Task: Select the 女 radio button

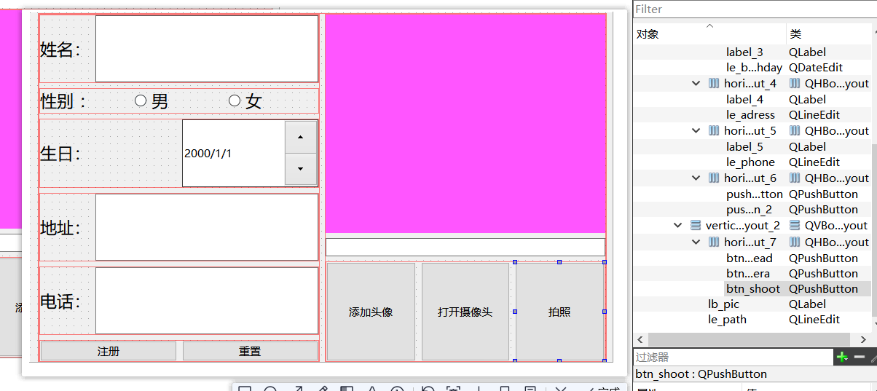Action: tap(235, 101)
